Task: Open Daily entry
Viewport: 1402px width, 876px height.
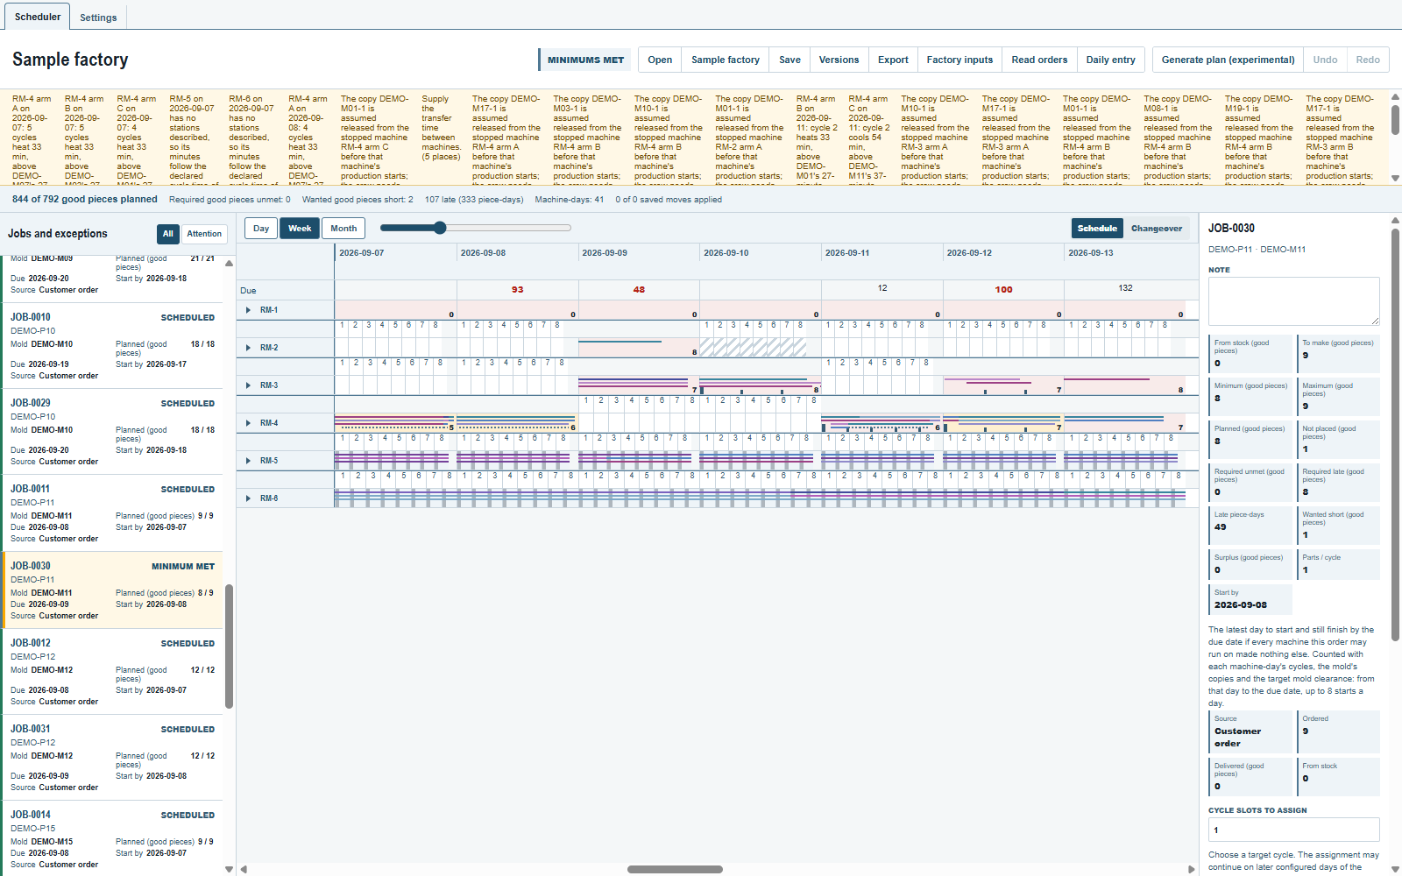Action: (x=1110, y=60)
